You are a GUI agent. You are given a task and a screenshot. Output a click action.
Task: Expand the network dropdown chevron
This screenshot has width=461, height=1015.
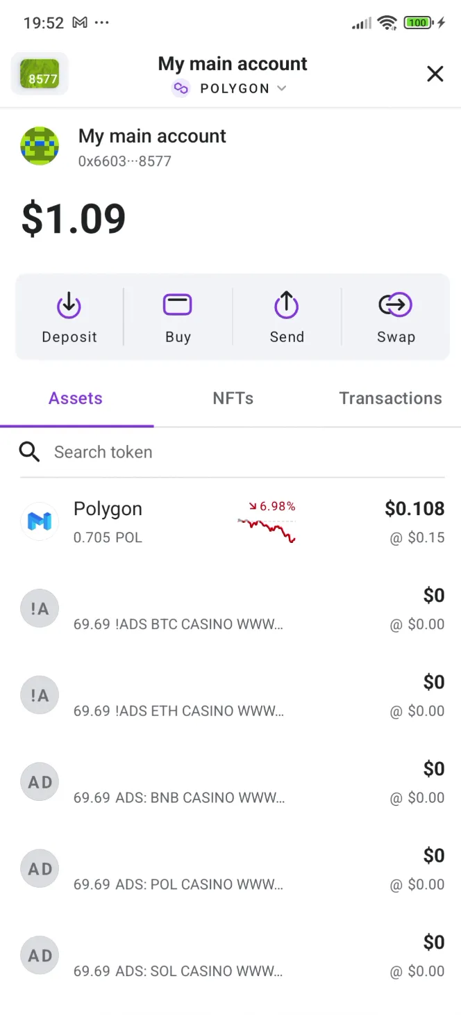point(282,88)
